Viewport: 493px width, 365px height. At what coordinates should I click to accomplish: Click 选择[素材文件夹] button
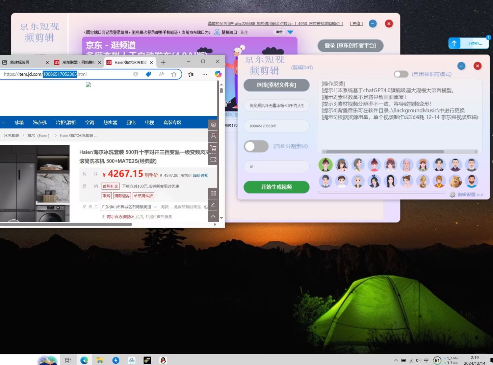pos(276,85)
